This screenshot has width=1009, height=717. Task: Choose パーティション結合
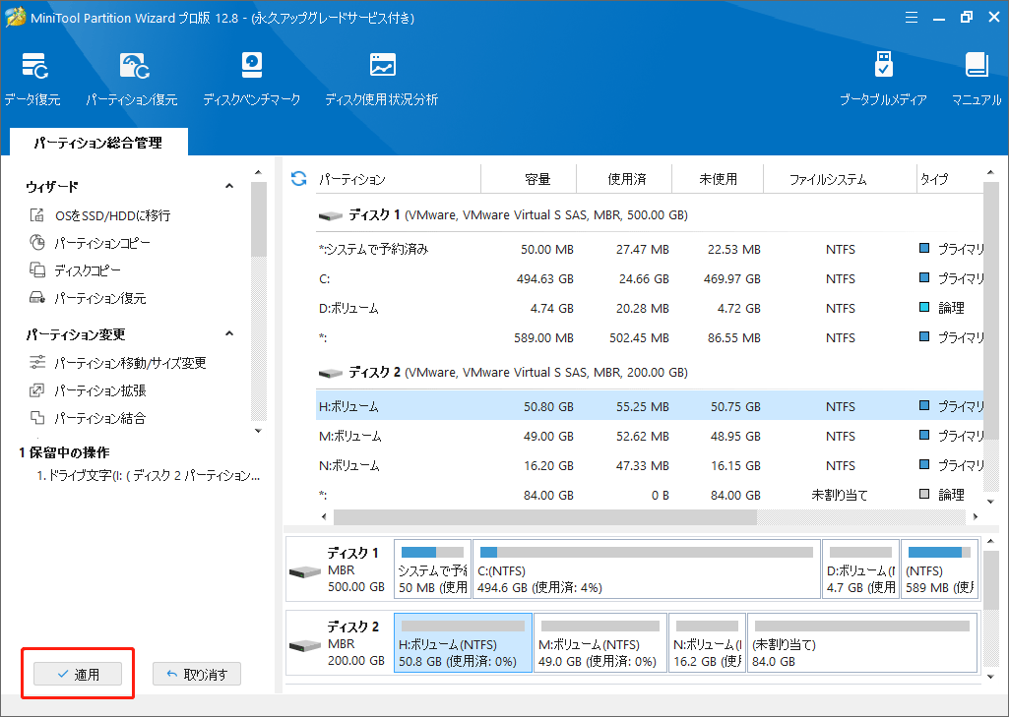pyautogui.click(x=89, y=418)
